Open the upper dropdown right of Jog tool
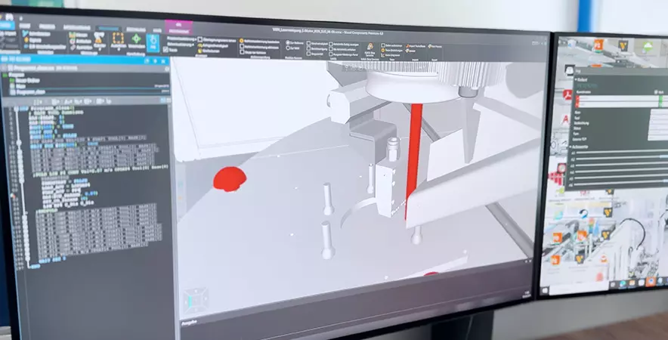The width and height of the screenshot is (668, 340). point(181,39)
